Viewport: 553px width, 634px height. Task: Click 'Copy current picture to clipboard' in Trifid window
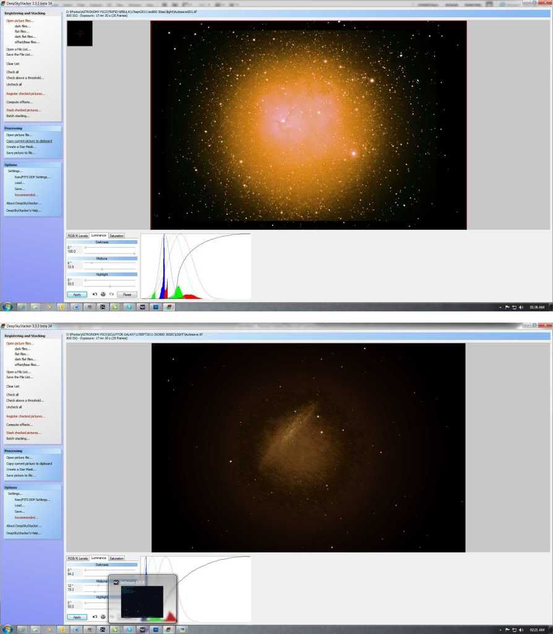coord(29,141)
